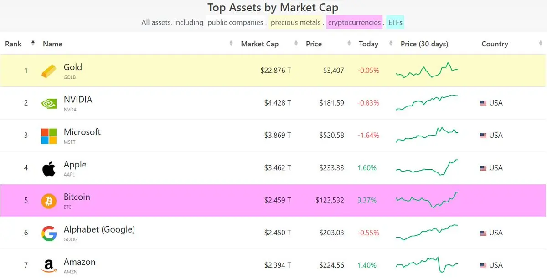Sort by Today column sort arrows

click(x=391, y=44)
